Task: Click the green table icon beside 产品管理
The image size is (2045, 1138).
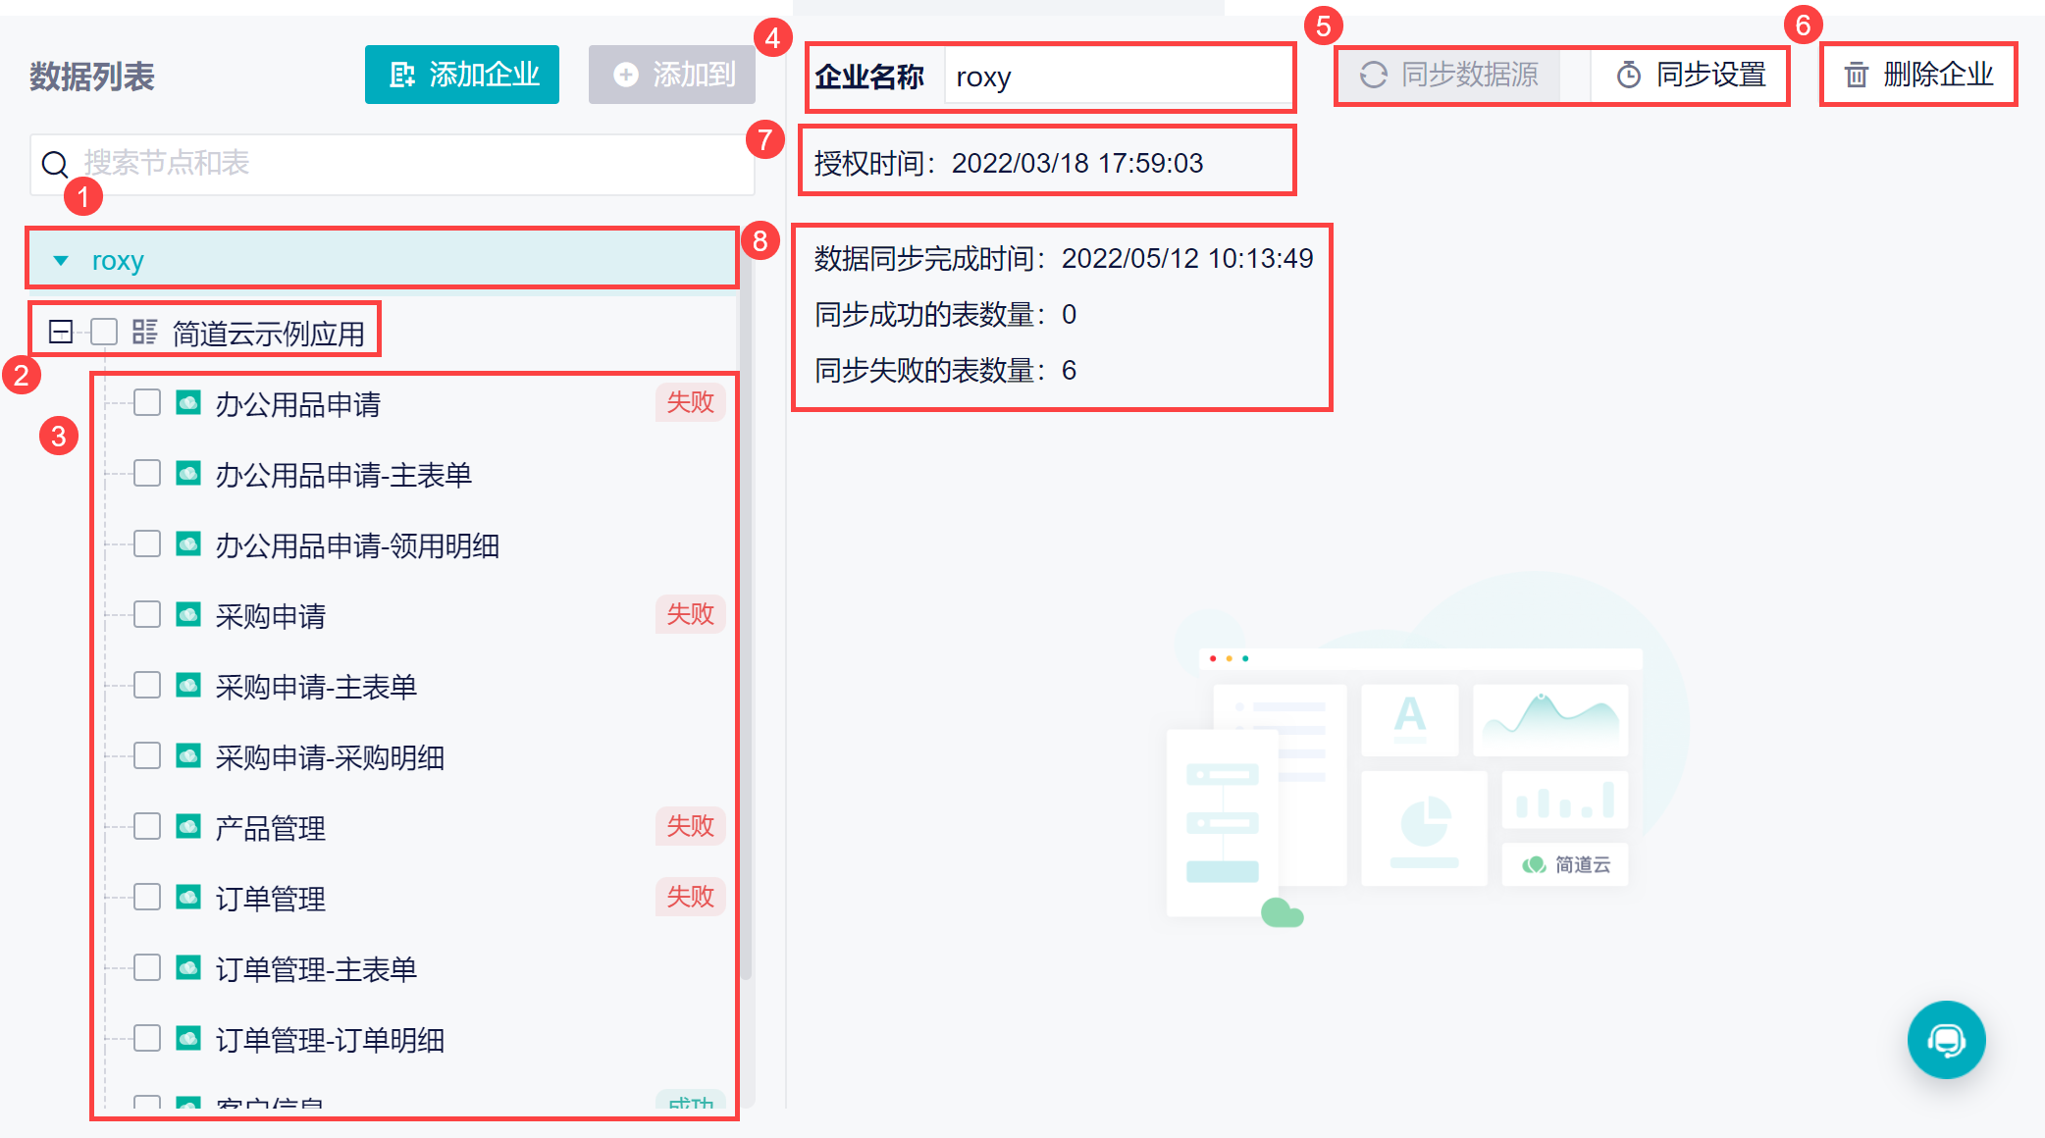Action: point(188,827)
